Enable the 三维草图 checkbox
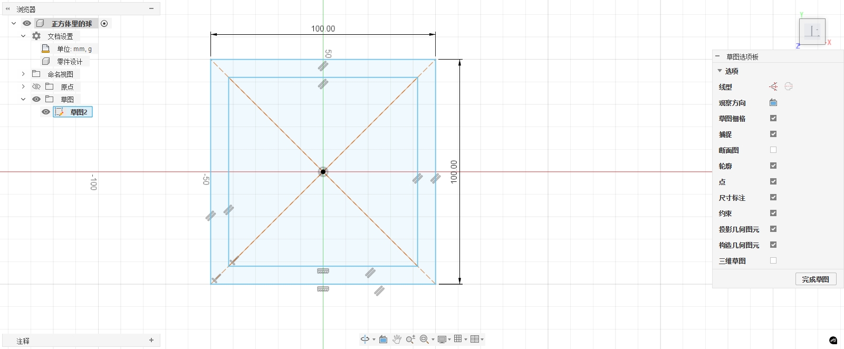844x349 pixels. coord(773,260)
